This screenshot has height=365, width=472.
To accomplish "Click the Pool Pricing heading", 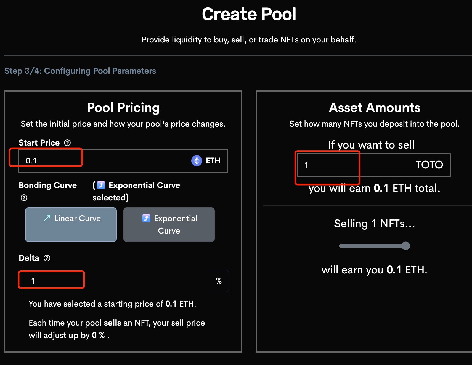I will (x=123, y=108).
